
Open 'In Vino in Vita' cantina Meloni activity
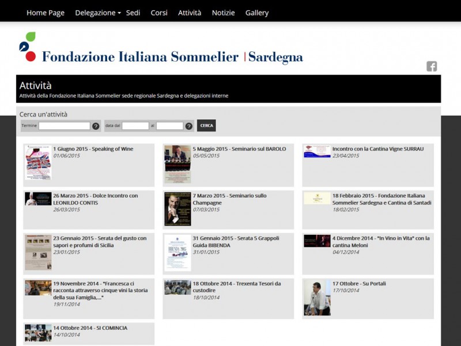click(381, 242)
